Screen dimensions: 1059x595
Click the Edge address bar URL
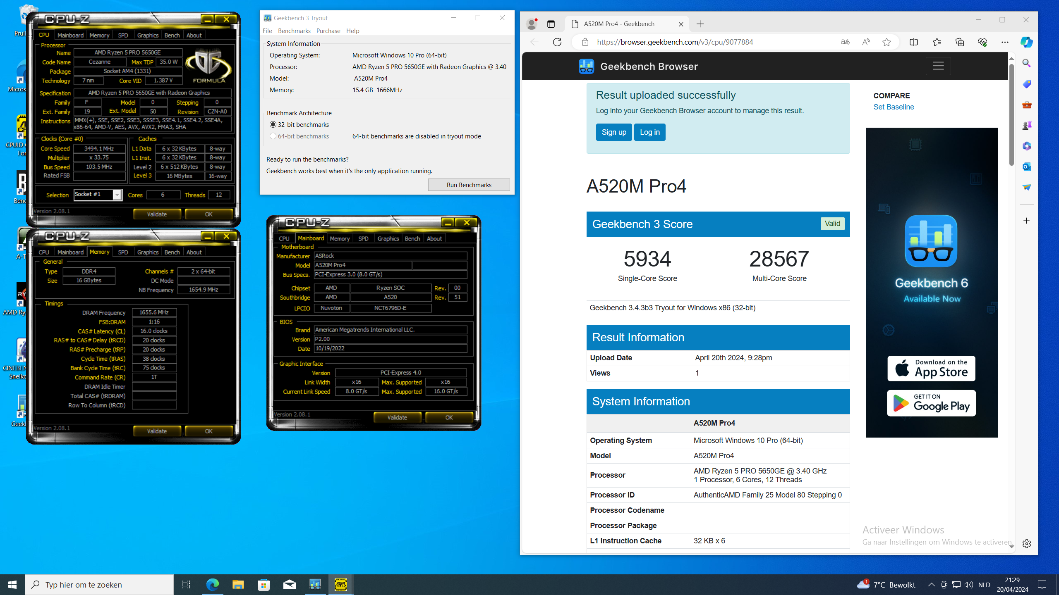675,42
